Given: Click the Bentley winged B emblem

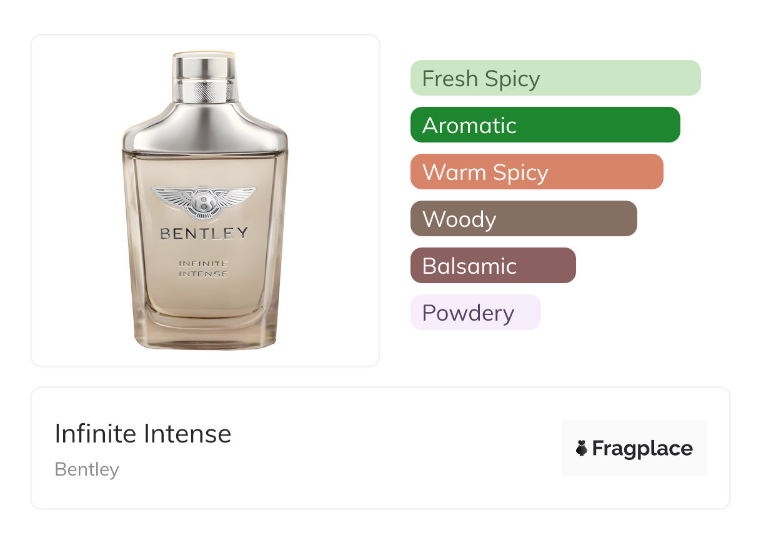Looking at the screenshot, I should tap(204, 201).
